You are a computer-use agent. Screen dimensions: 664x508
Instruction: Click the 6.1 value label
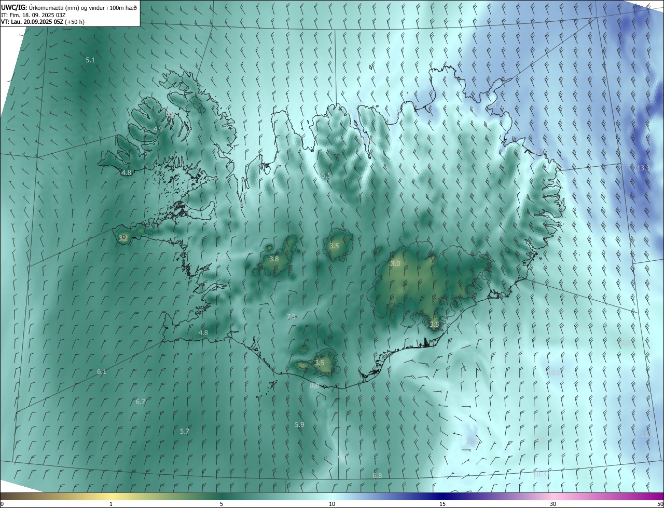102,371
